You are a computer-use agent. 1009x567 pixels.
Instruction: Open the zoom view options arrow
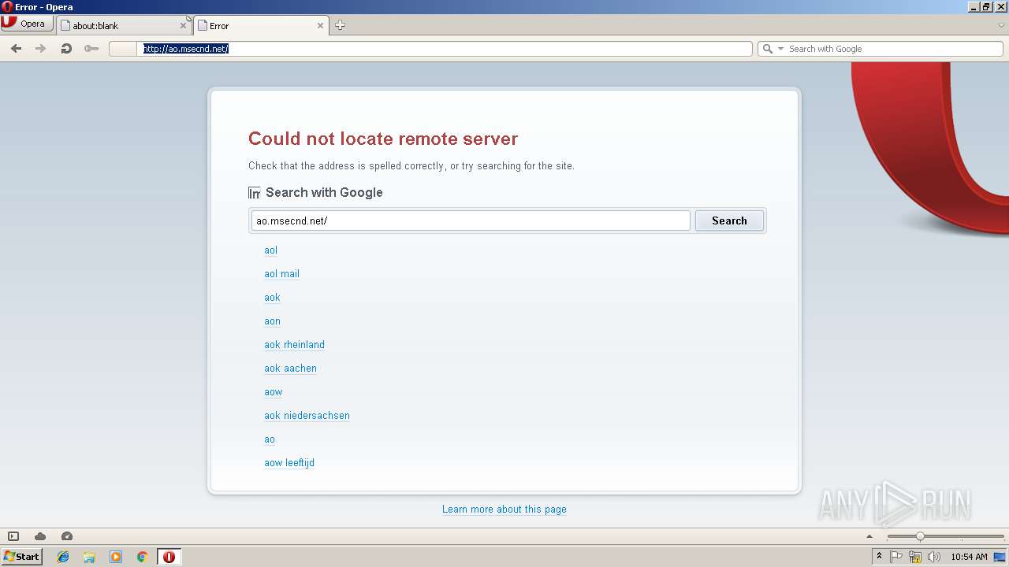click(x=870, y=536)
